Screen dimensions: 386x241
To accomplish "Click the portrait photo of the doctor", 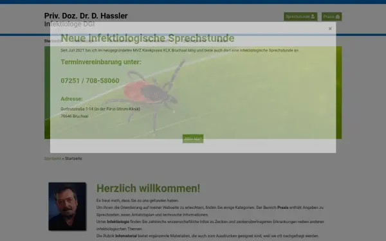I will (x=67, y=206).
